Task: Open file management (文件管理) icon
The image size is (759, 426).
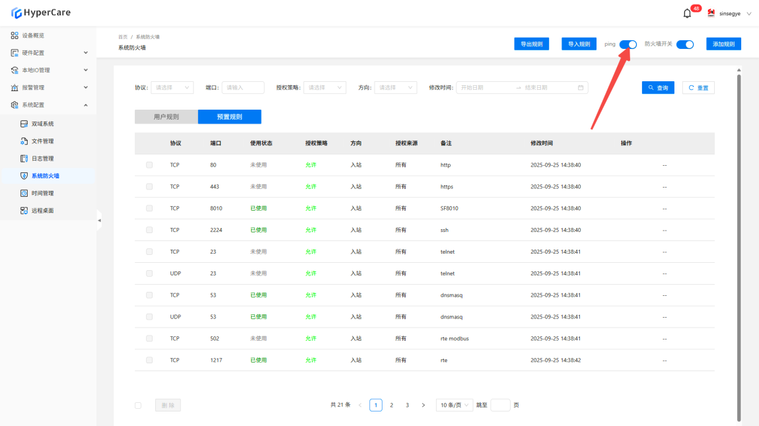Action: 24,141
